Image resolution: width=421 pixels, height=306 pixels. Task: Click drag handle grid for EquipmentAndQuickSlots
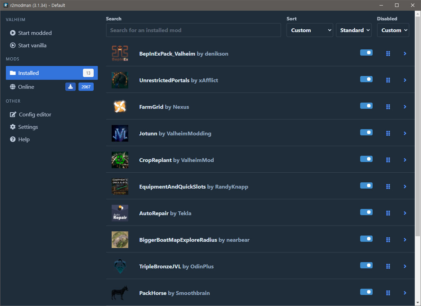[388, 187]
